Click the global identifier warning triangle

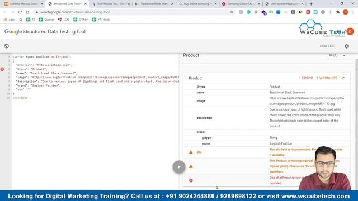(191, 166)
